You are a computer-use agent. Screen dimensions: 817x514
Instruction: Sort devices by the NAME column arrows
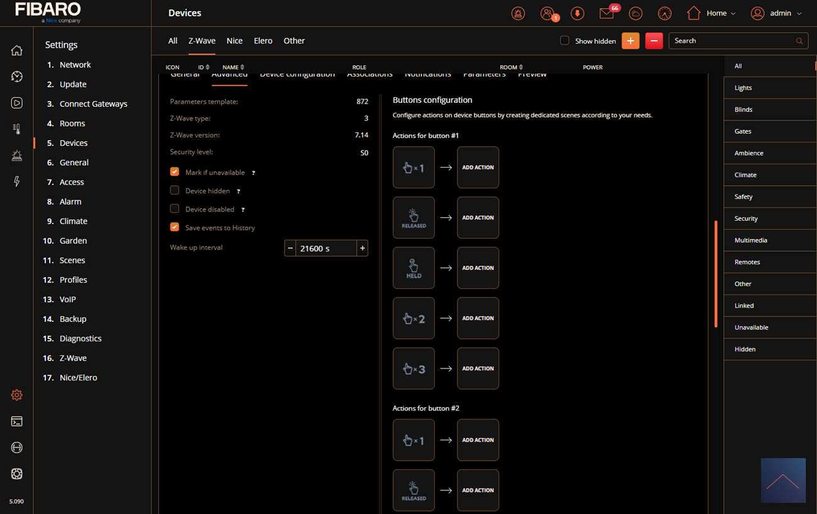tap(242, 67)
